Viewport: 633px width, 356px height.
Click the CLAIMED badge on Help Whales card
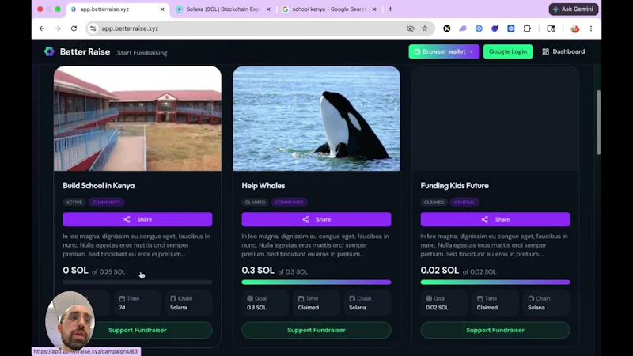point(255,203)
